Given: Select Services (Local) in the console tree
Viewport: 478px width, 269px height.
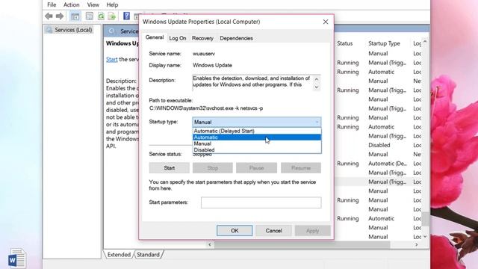Looking at the screenshot, I should [x=73, y=30].
